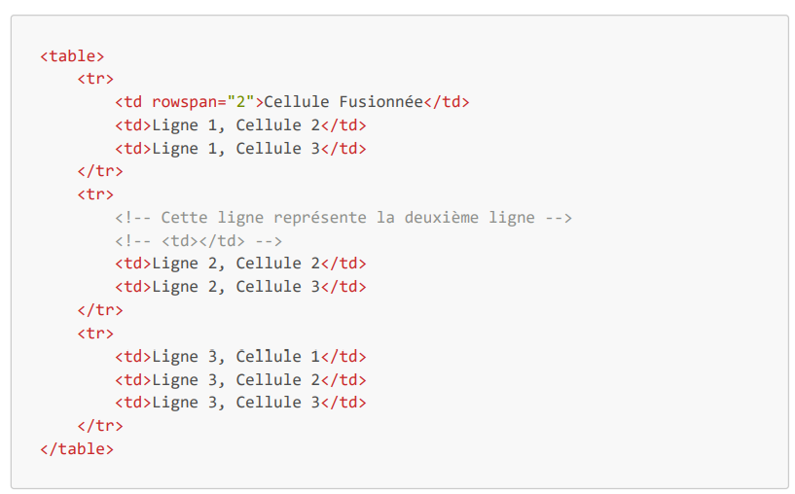This screenshot has height=494, width=795.
Task: Click the closing td tag after "Cellule Fusionnée"
Action: (x=447, y=102)
